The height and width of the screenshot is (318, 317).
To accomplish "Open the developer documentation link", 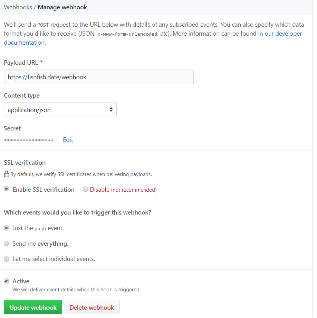I will [283, 34].
